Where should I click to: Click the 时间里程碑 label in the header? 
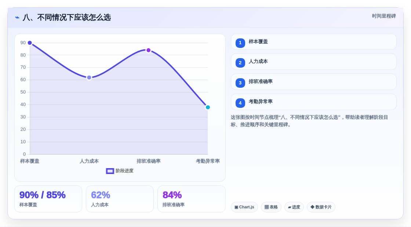[x=384, y=16]
